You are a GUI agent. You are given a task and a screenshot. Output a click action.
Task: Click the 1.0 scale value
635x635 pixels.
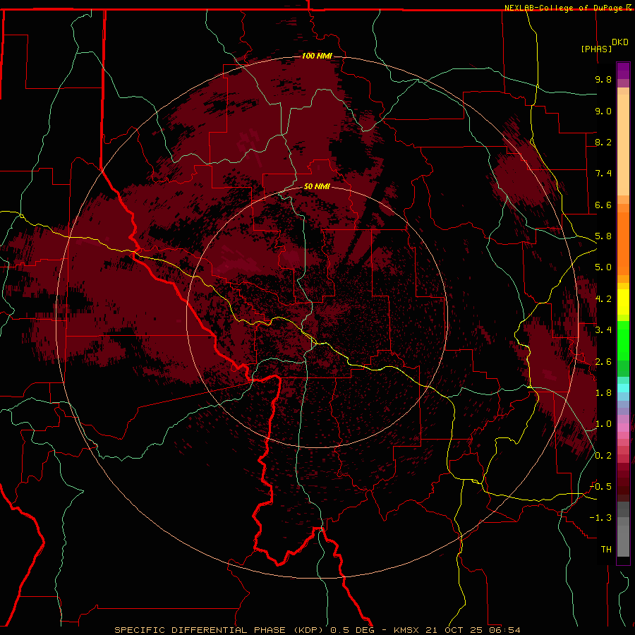[x=603, y=424]
